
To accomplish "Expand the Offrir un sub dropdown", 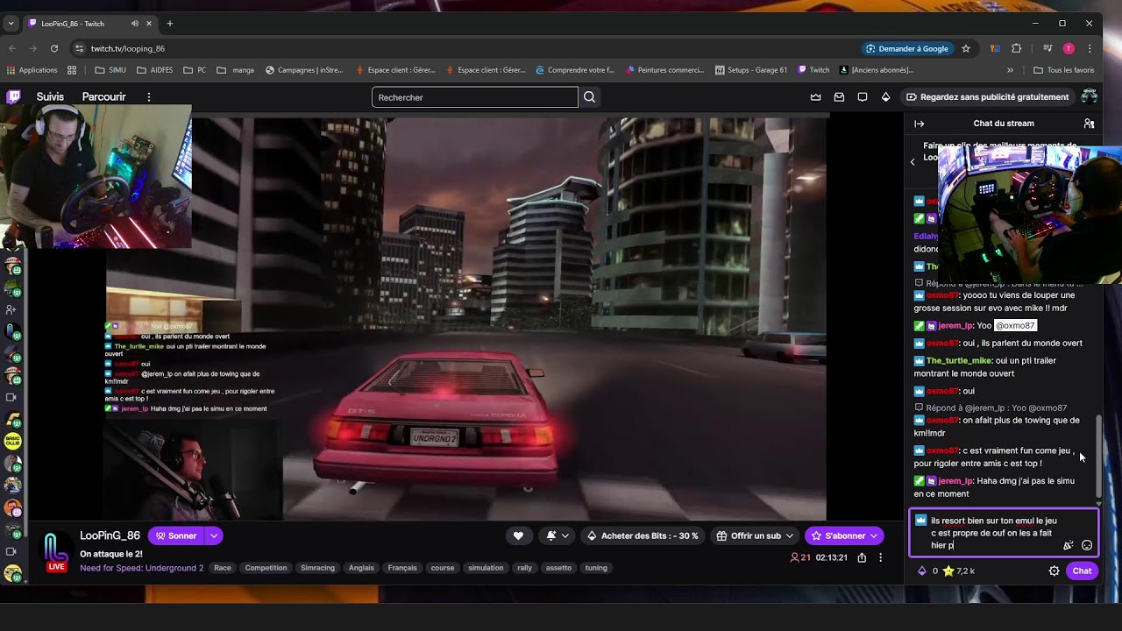I will pyautogui.click(x=790, y=535).
